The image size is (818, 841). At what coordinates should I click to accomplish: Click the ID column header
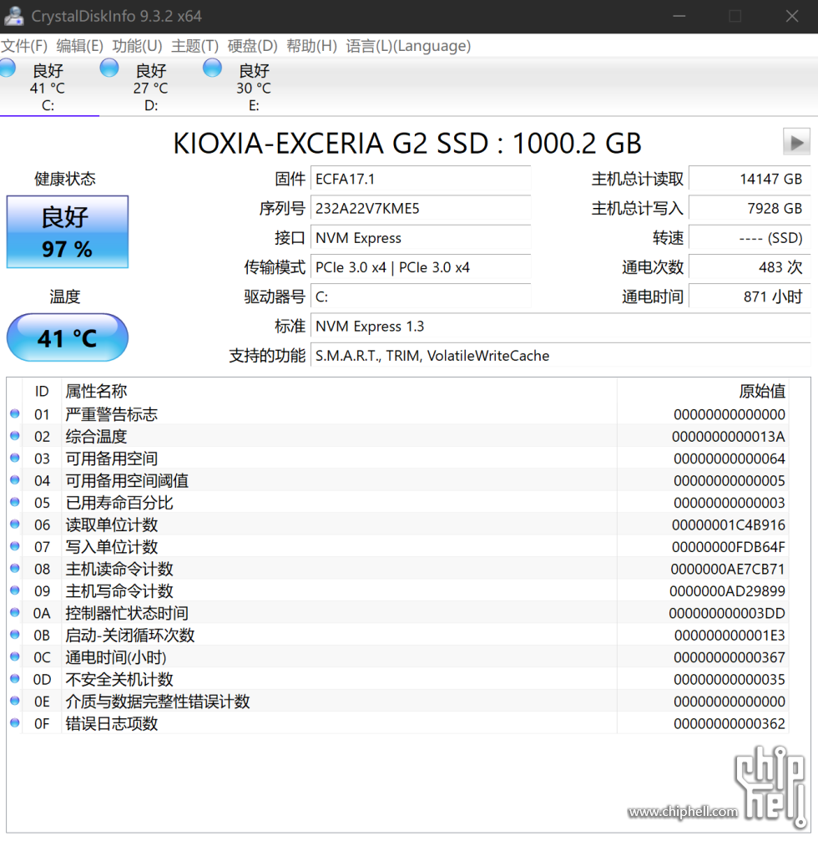pos(42,392)
